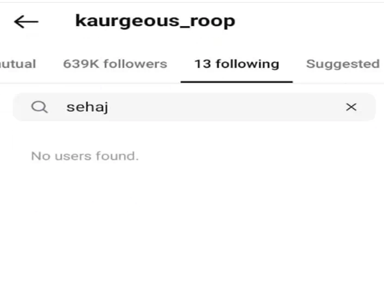The width and height of the screenshot is (384, 299).
Task: Select the 13 following tab
Action: click(x=237, y=64)
